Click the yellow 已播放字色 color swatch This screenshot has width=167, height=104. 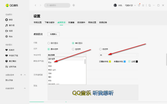(110, 62)
